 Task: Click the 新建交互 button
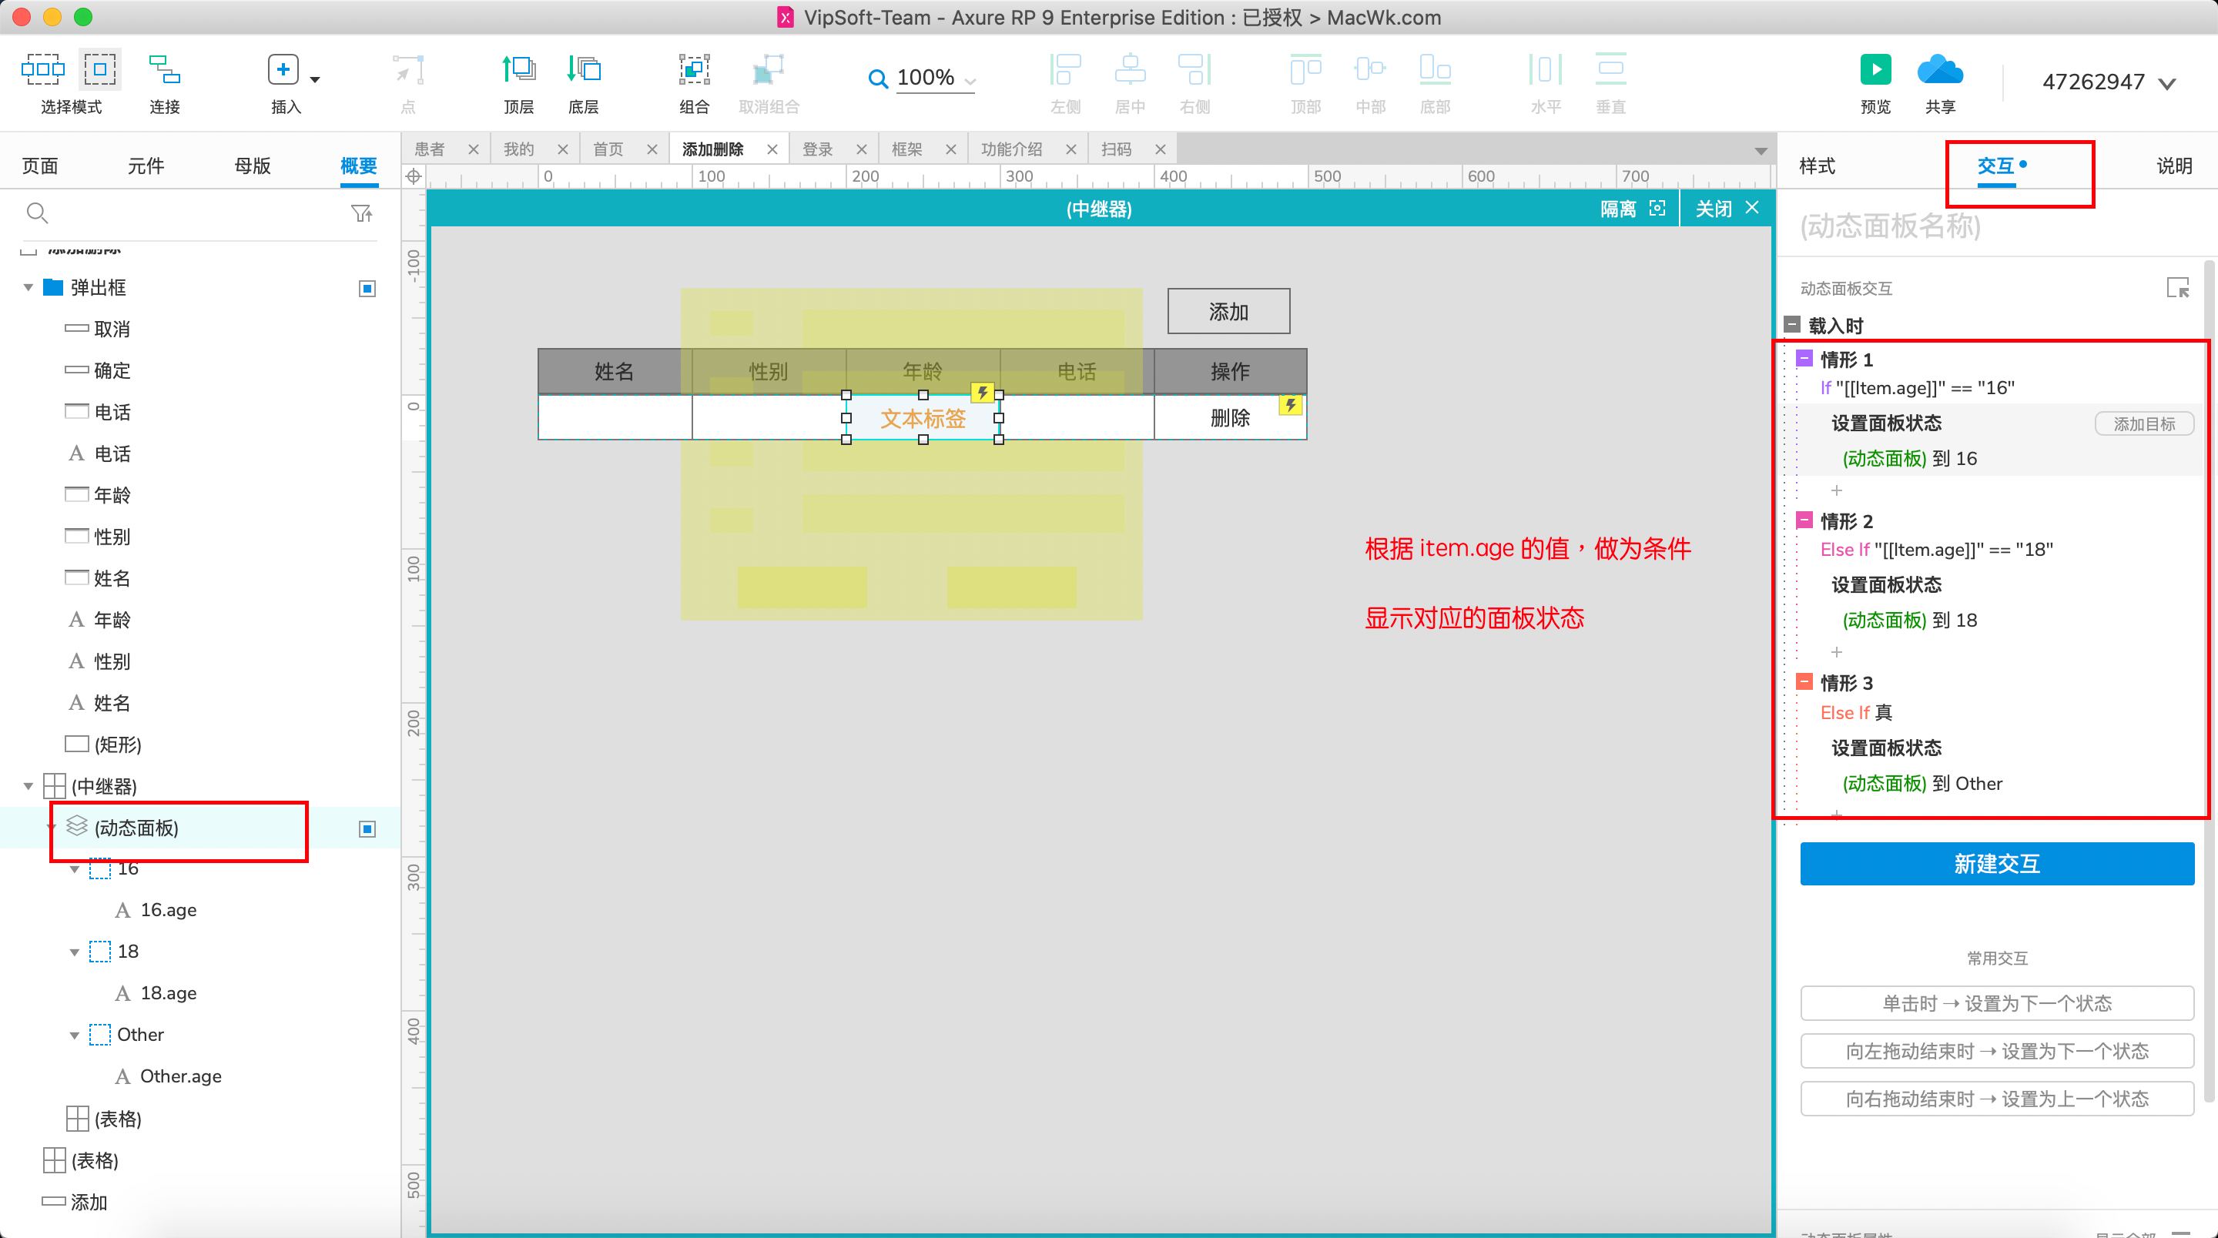point(1997,864)
